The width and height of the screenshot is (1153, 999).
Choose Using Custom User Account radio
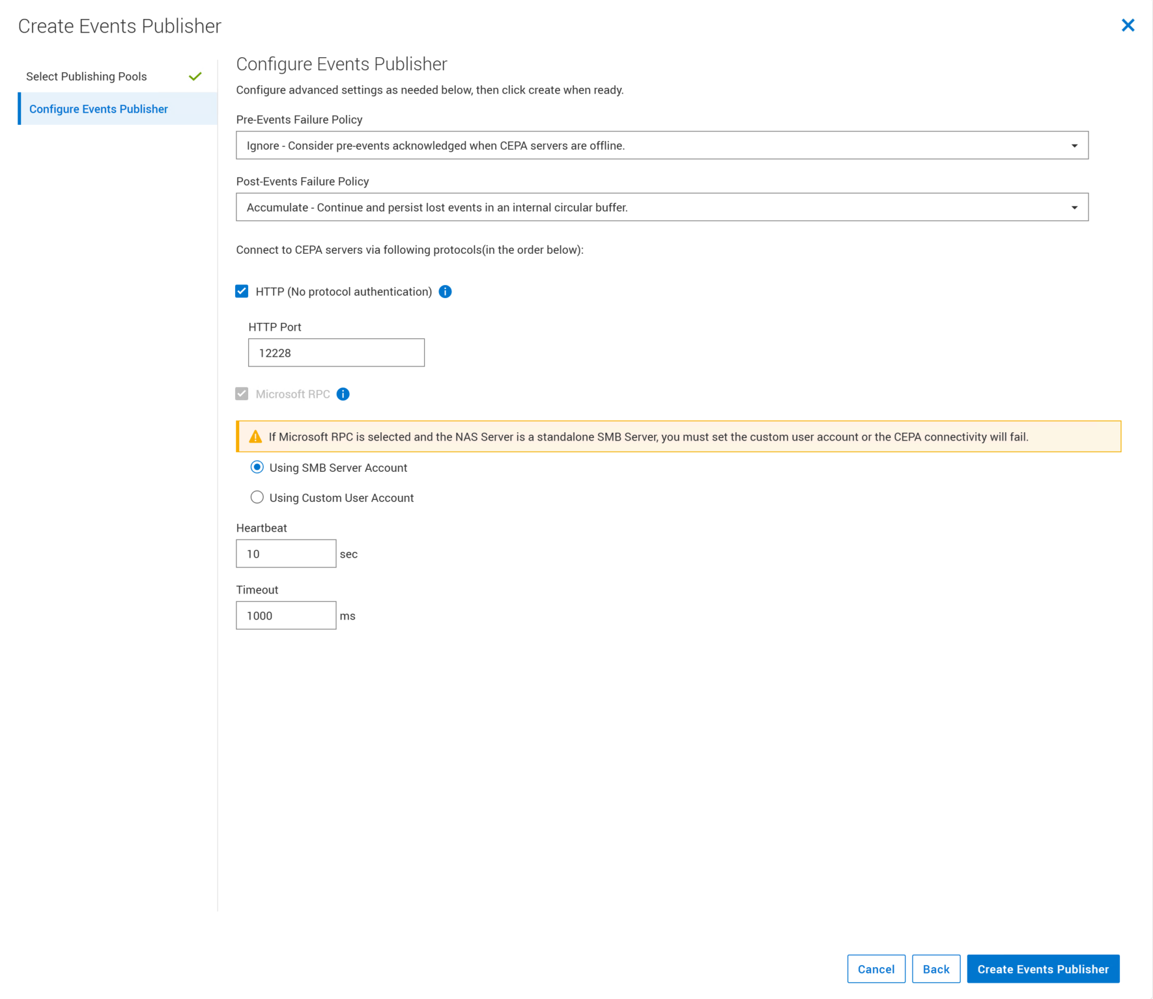click(x=257, y=498)
